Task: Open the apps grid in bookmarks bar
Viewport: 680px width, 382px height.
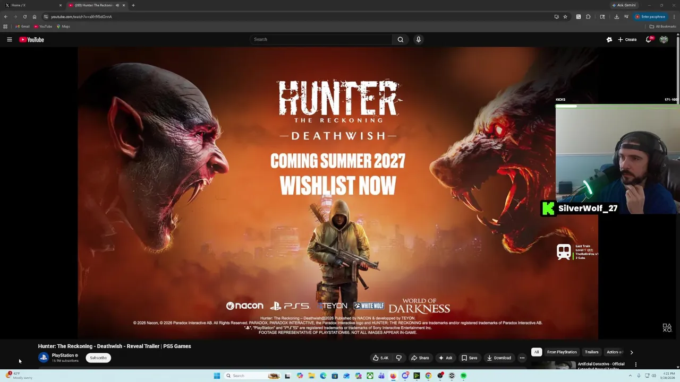Action: pos(5,27)
